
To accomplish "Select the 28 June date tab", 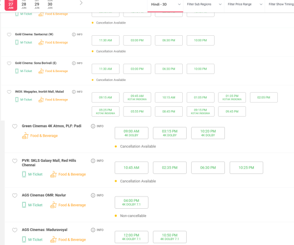I will [x=24, y=4].
